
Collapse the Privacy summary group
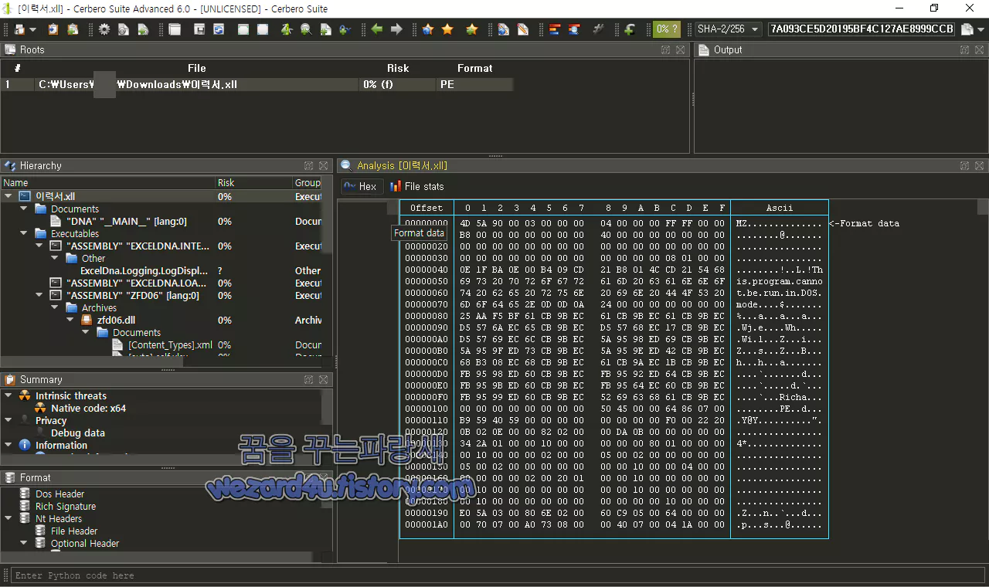pyautogui.click(x=8, y=420)
